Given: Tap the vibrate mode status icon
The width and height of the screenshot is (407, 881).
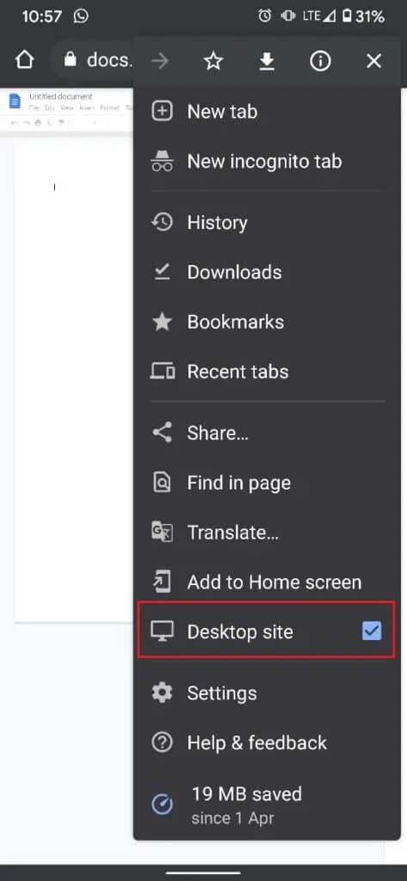Looking at the screenshot, I should [287, 16].
